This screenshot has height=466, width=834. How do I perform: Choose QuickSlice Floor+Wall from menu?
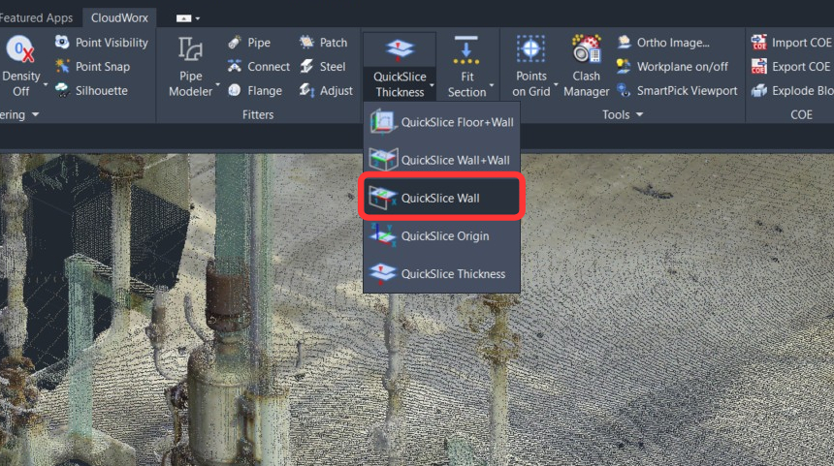[441, 122]
